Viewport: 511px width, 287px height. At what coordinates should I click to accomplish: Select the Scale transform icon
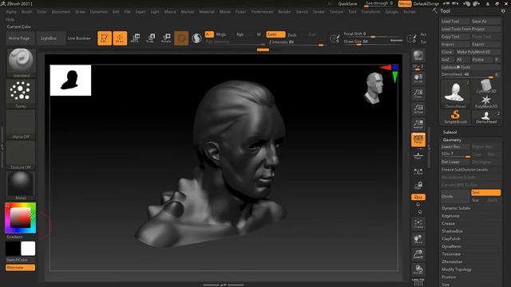[x=151, y=38]
